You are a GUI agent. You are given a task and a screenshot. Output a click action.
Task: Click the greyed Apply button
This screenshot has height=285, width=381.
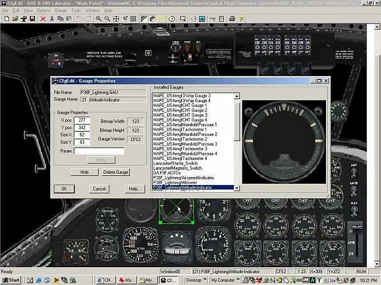[x=101, y=160]
